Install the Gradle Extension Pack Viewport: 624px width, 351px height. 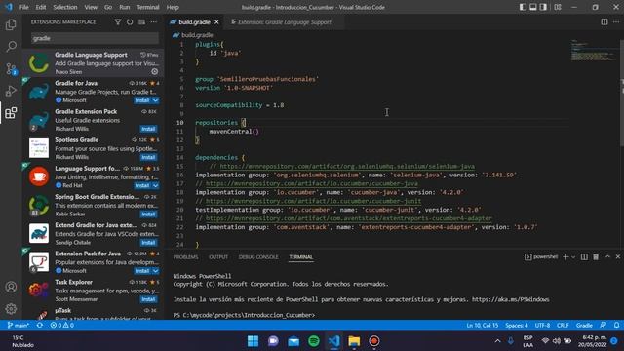148,129
